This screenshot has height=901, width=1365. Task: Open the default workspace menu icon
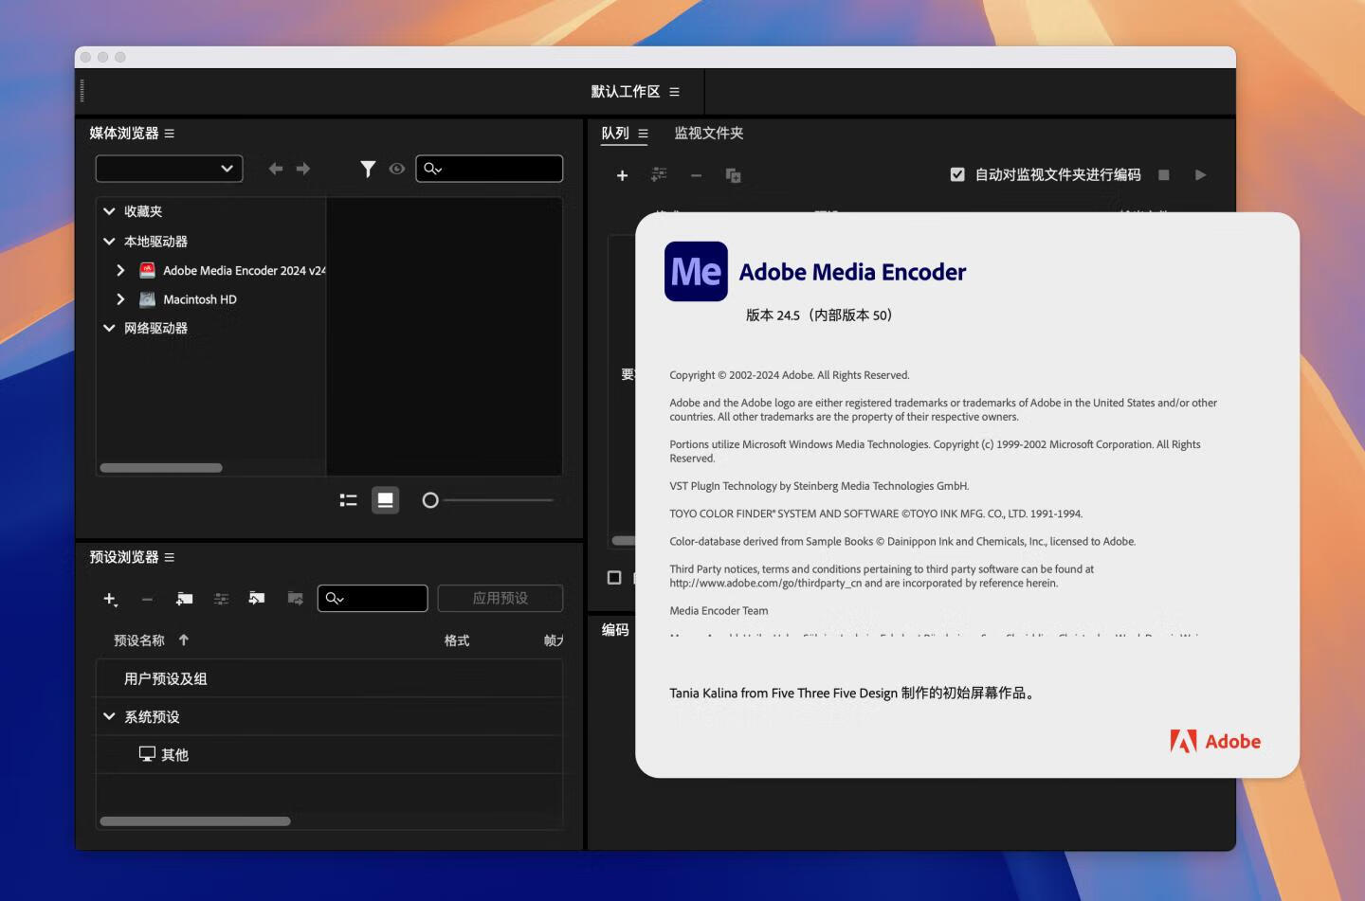(674, 92)
